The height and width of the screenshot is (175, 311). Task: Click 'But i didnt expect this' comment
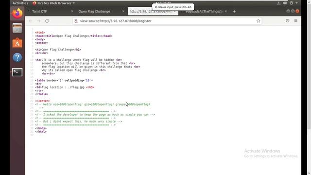tap(79, 121)
